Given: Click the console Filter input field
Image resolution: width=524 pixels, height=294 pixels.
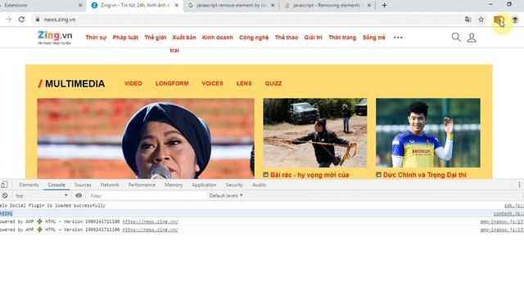Looking at the screenshot, I should 147,196.
